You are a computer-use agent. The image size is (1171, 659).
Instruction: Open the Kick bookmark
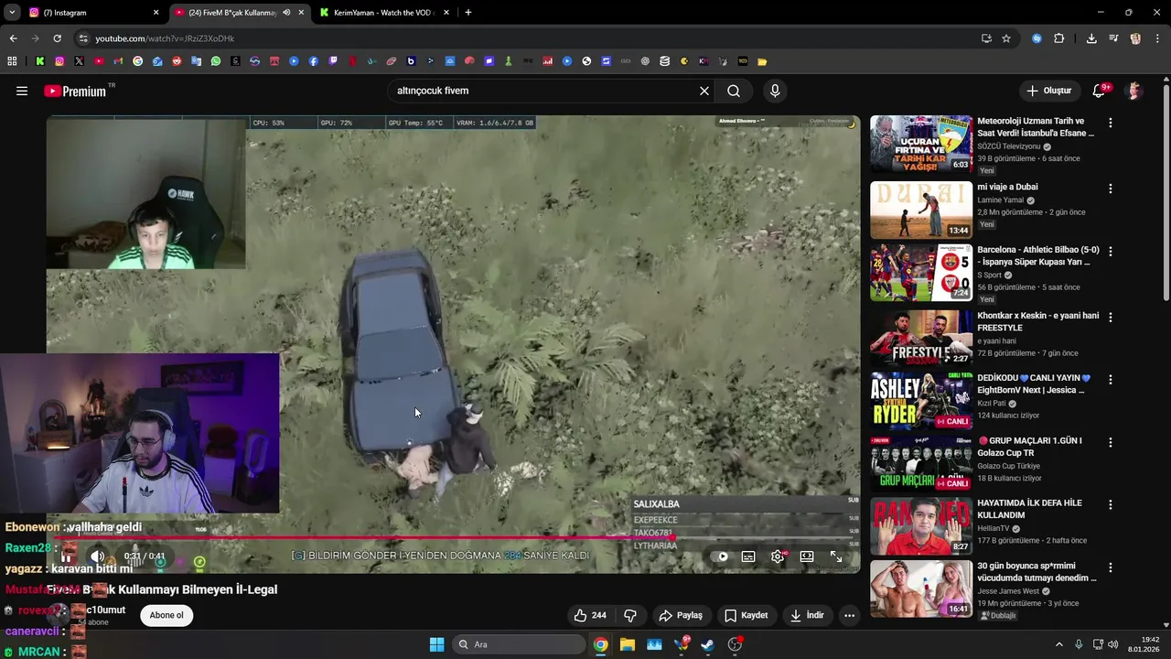(40, 61)
